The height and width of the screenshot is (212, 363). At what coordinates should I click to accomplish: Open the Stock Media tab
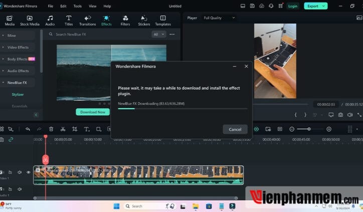30,21
